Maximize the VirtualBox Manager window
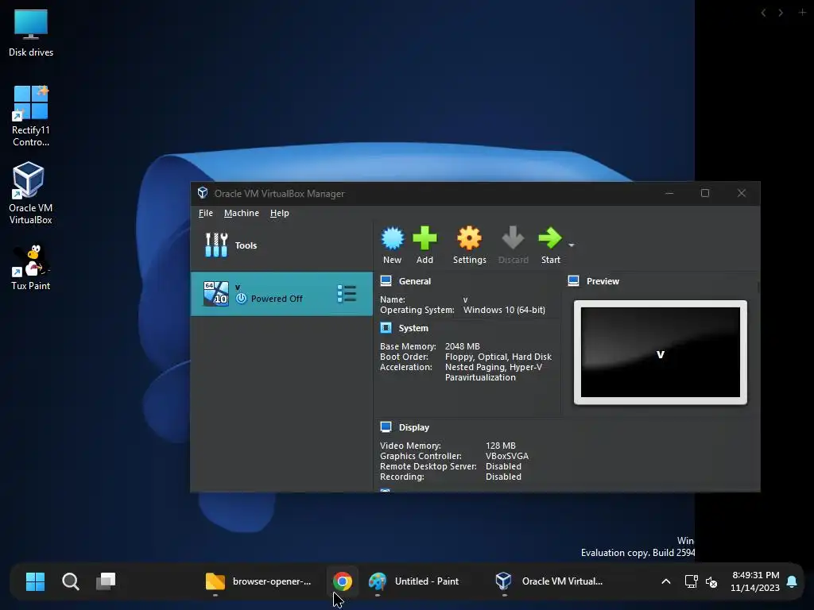 [705, 193]
